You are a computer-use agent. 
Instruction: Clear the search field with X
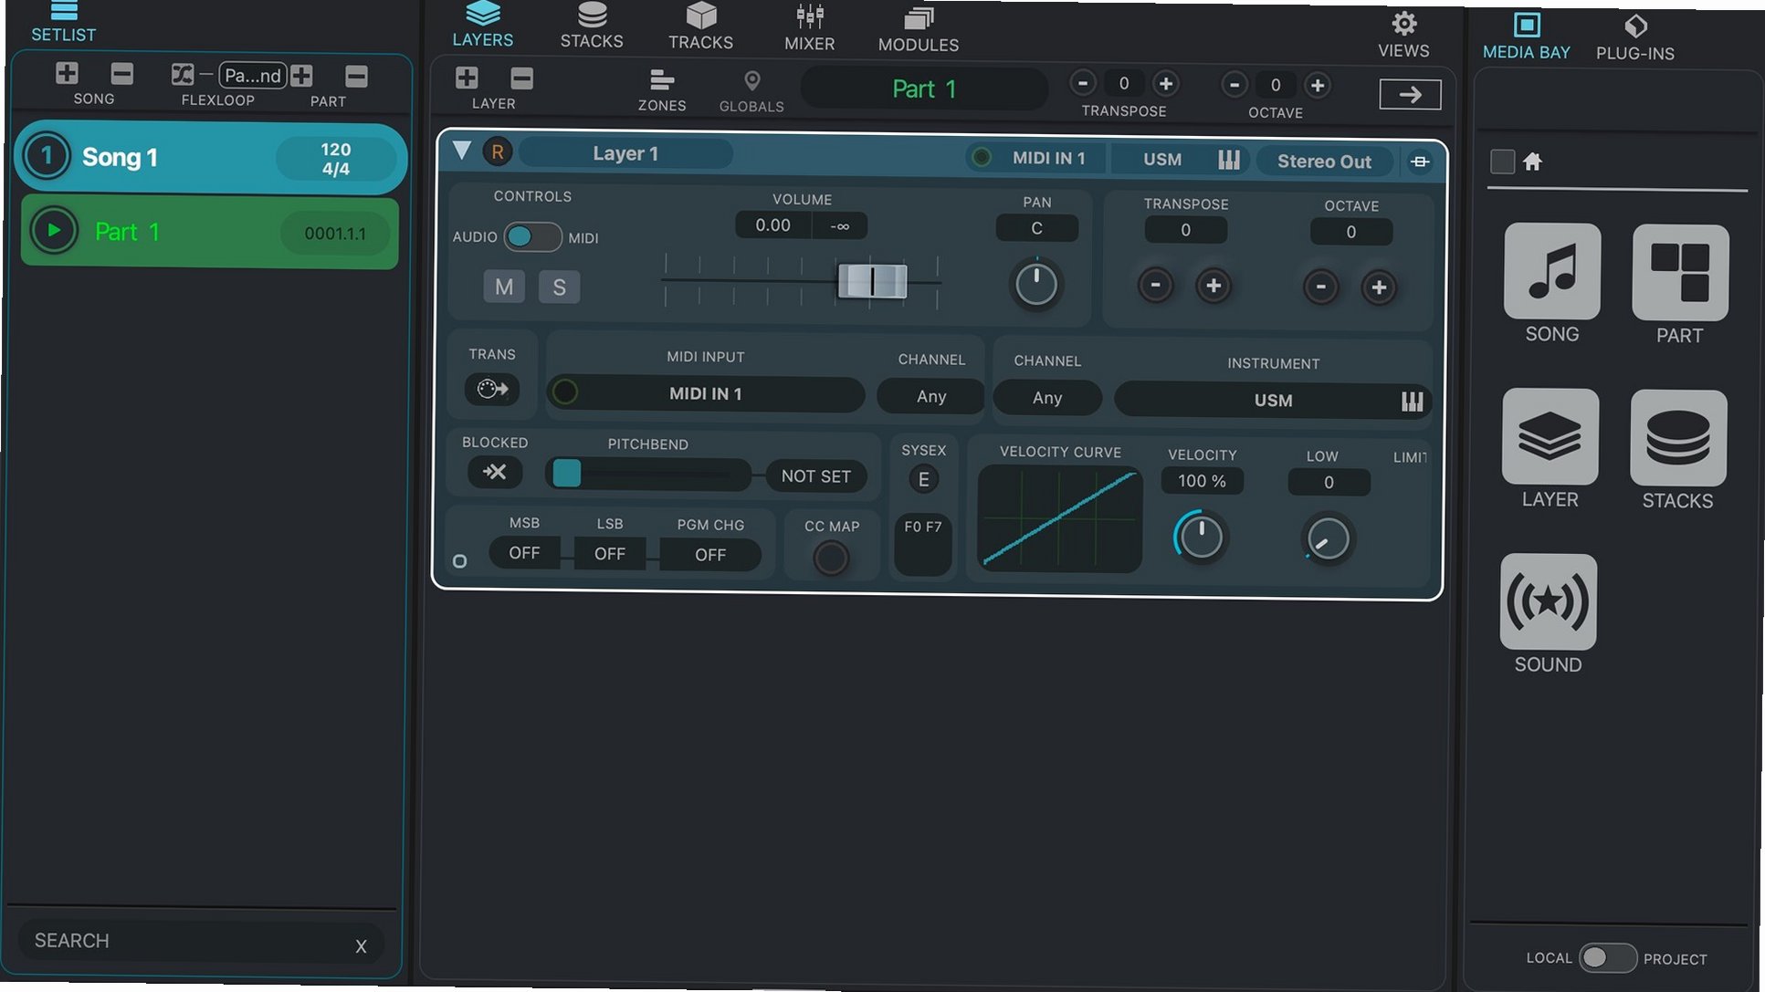[361, 946]
